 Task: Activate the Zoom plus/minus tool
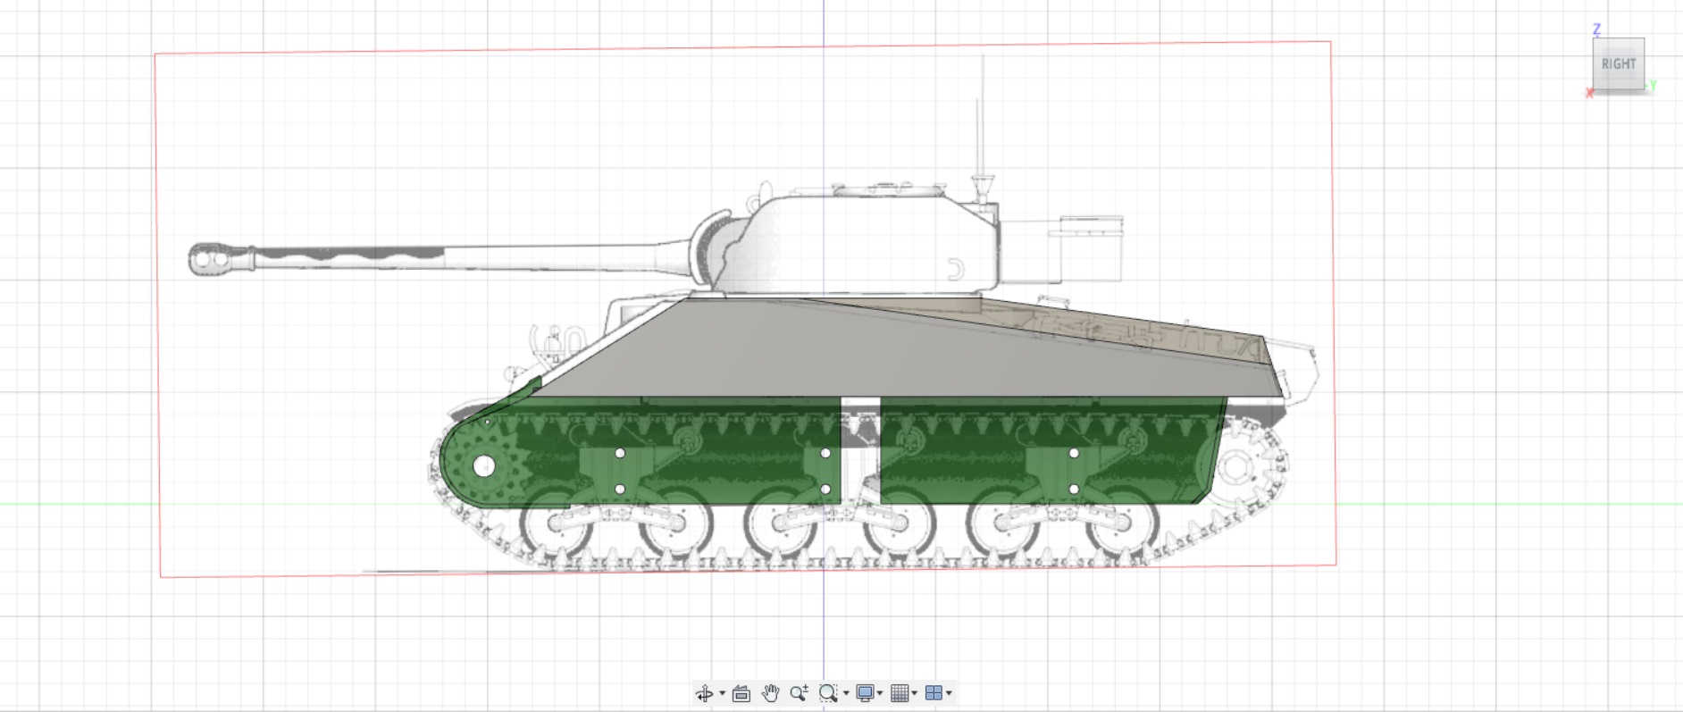point(799,693)
